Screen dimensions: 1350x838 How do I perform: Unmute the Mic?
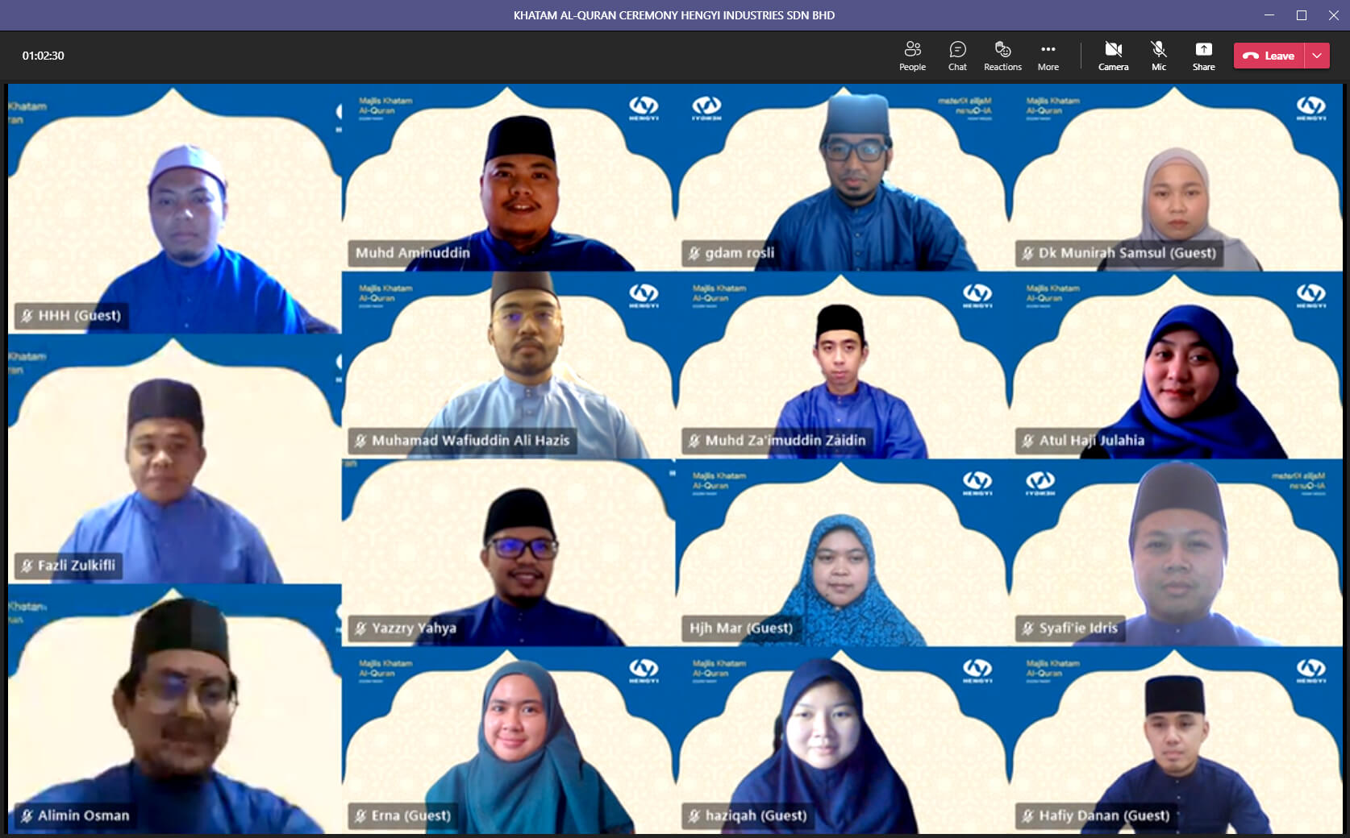[x=1158, y=56]
